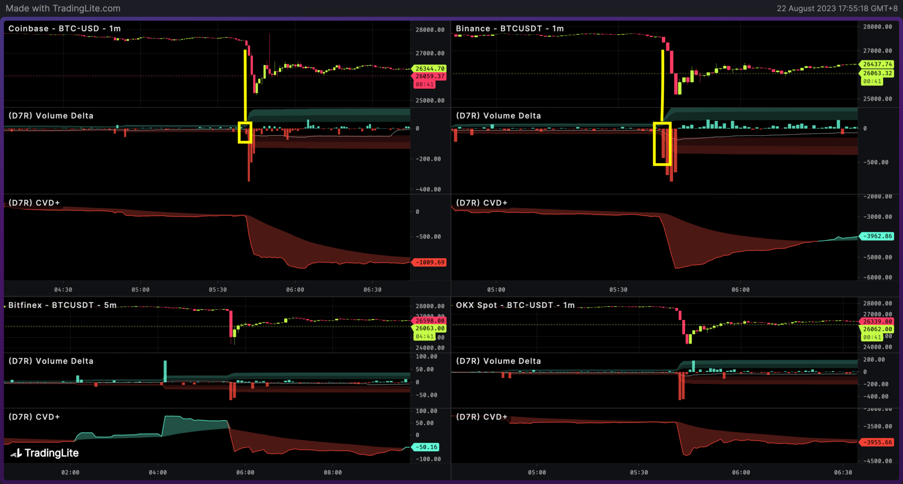The width and height of the screenshot is (903, 484).
Task: Click the 00:41 candle countdown tag on Coinbase
Action: pos(425,84)
